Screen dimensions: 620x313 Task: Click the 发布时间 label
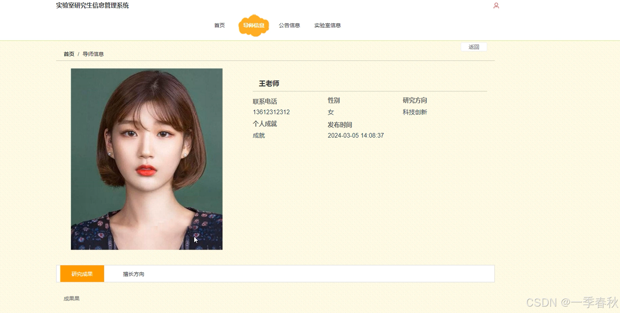(340, 125)
